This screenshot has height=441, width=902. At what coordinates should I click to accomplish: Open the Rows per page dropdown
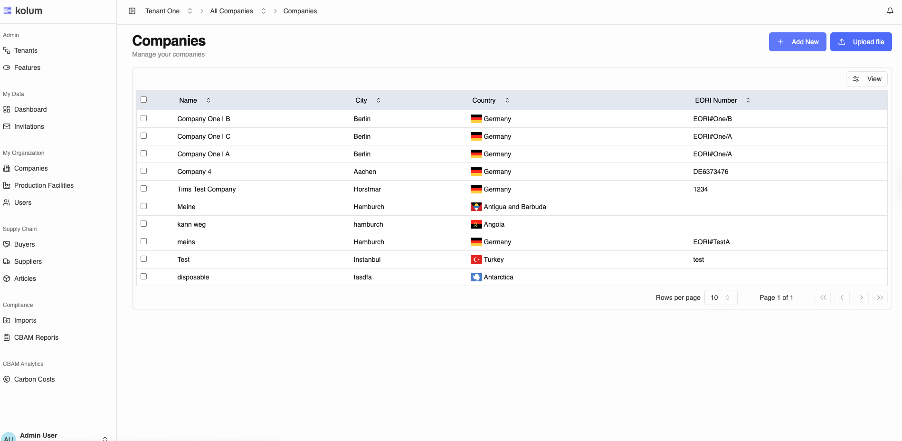(x=720, y=297)
